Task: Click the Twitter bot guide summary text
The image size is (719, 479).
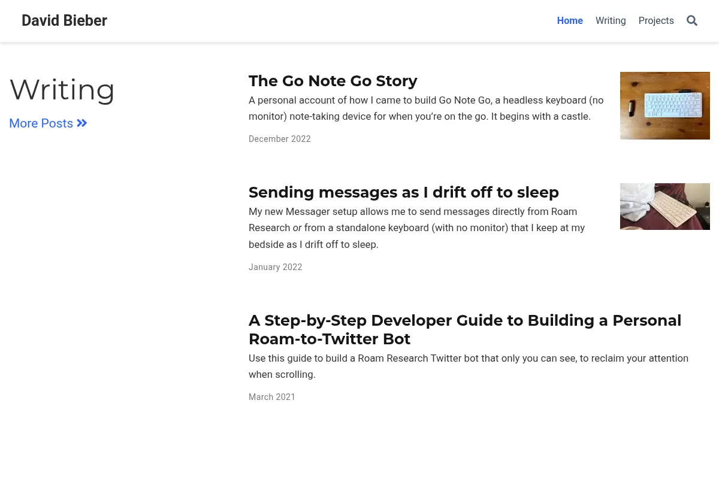Action: 469,366
